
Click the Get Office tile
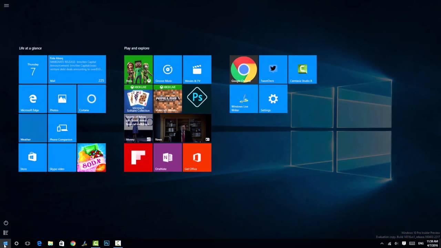[197, 157]
